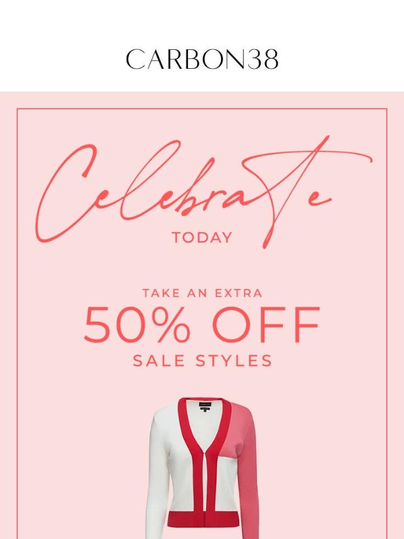Select the TODAY text under Celebrate

202,237
